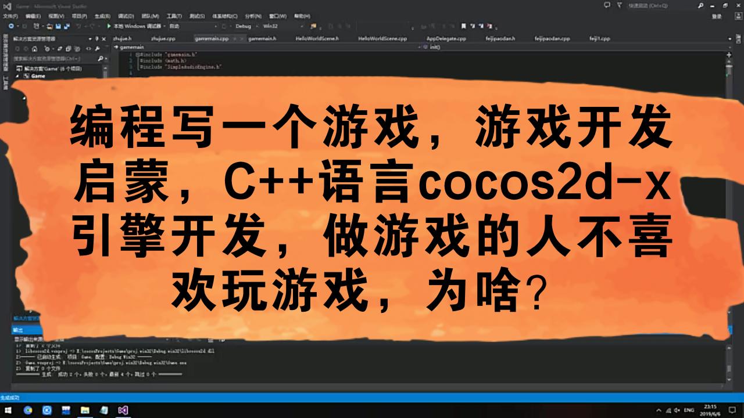Screen dimensions: 744x418
Task: Click the account avatar icon
Action: [x=738, y=16]
